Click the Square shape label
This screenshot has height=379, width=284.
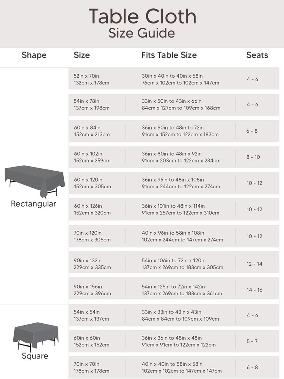click(x=35, y=356)
